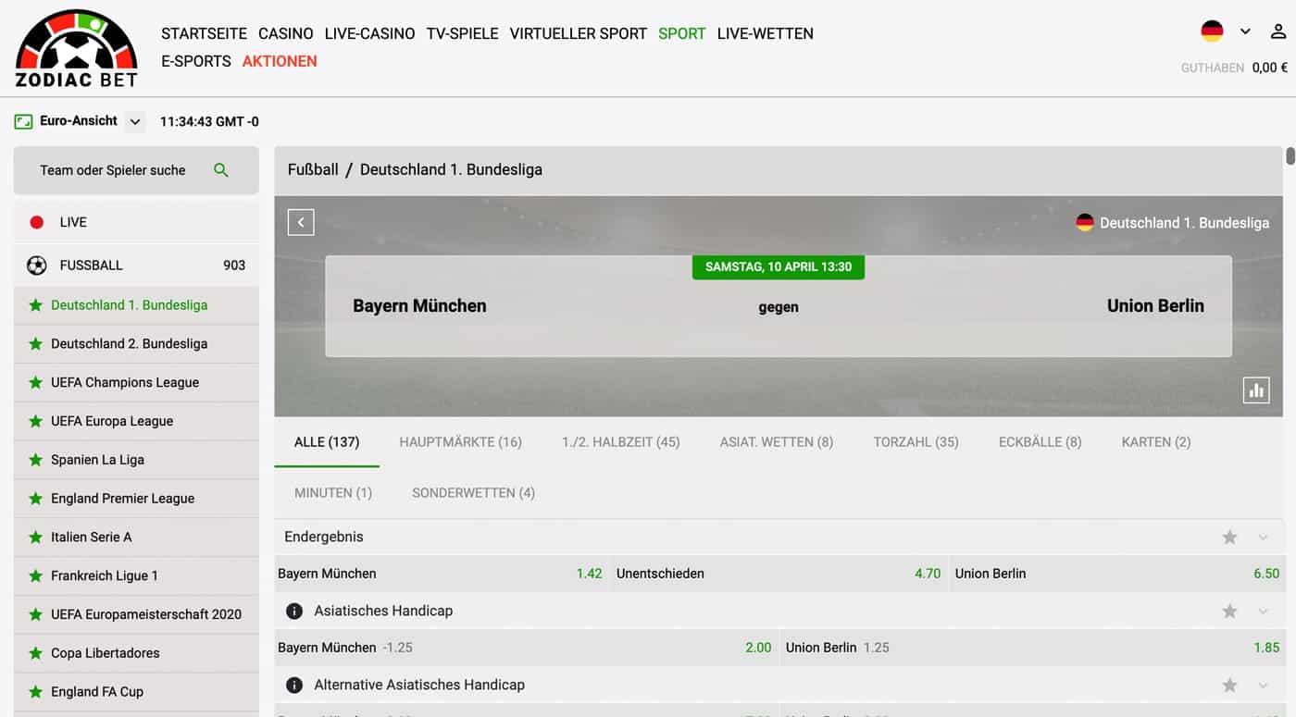
Task: Switch to KARTEN (2) tab
Action: (1156, 442)
